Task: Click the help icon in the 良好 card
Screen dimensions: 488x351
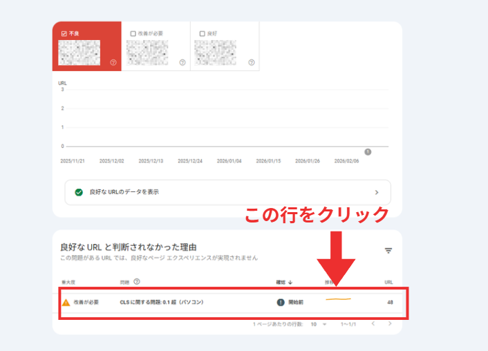Action: click(x=251, y=62)
